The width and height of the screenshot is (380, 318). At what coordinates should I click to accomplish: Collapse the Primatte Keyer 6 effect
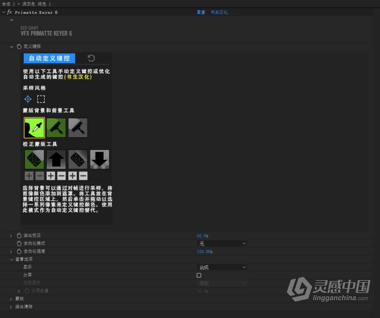(x=4, y=12)
